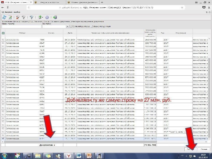The image size is (212, 159).
Task: Click the '71 901 700' total cell
Action: coord(150,145)
